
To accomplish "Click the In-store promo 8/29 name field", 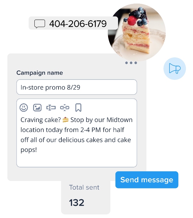I will point(77,87).
